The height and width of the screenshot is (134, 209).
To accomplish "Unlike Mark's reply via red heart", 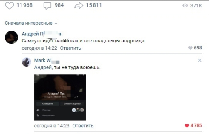I will [187, 125].
